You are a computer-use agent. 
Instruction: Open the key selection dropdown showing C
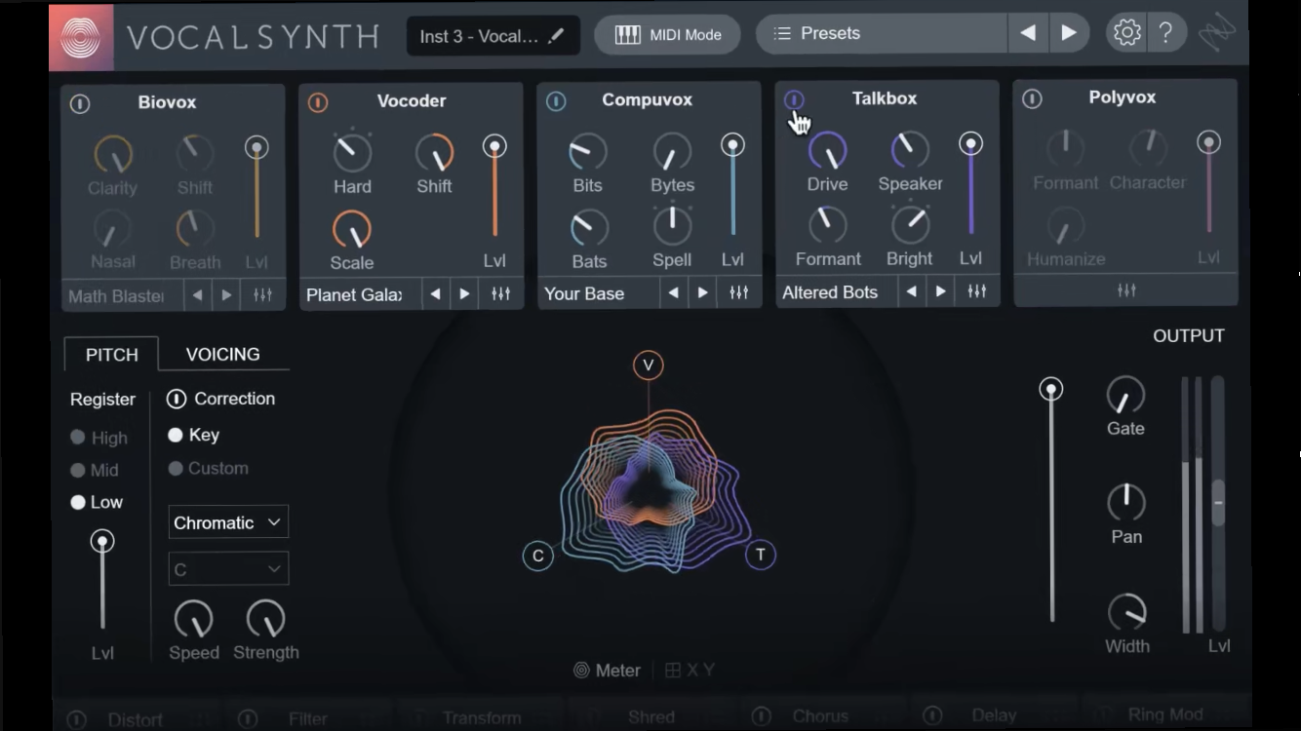click(227, 568)
